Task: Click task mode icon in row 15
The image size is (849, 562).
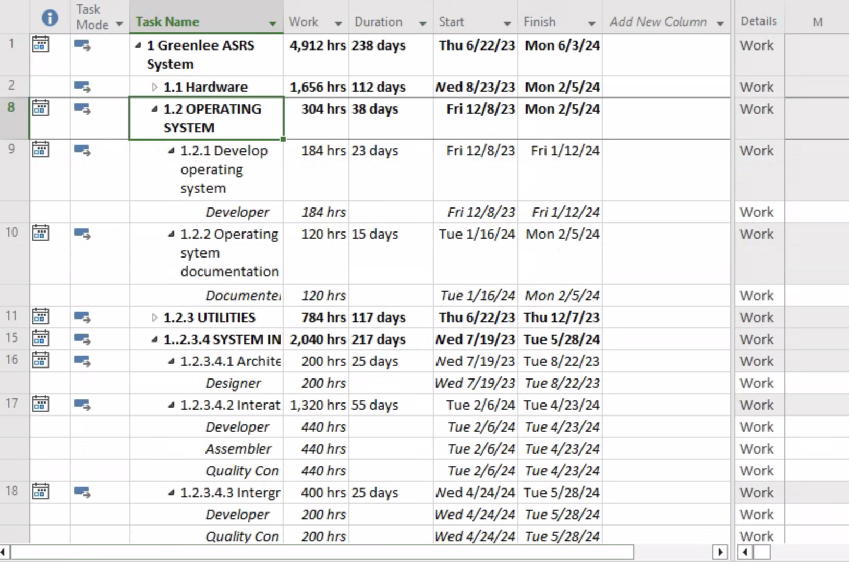Action: click(x=82, y=339)
